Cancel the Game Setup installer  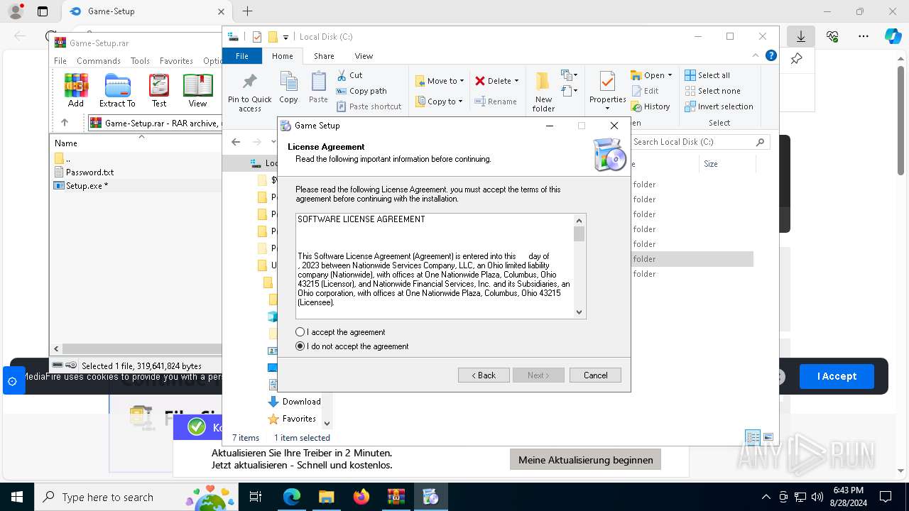click(595, 375)
